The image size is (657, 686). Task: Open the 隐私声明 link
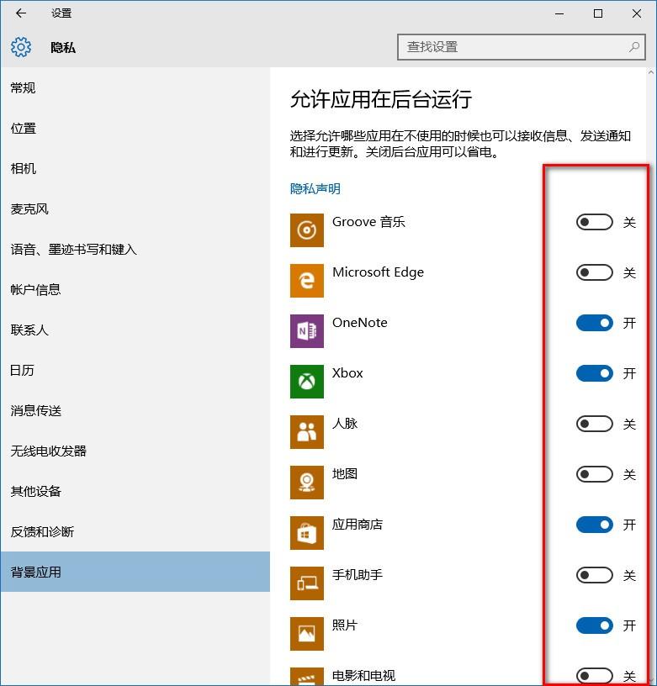point(315,189)
